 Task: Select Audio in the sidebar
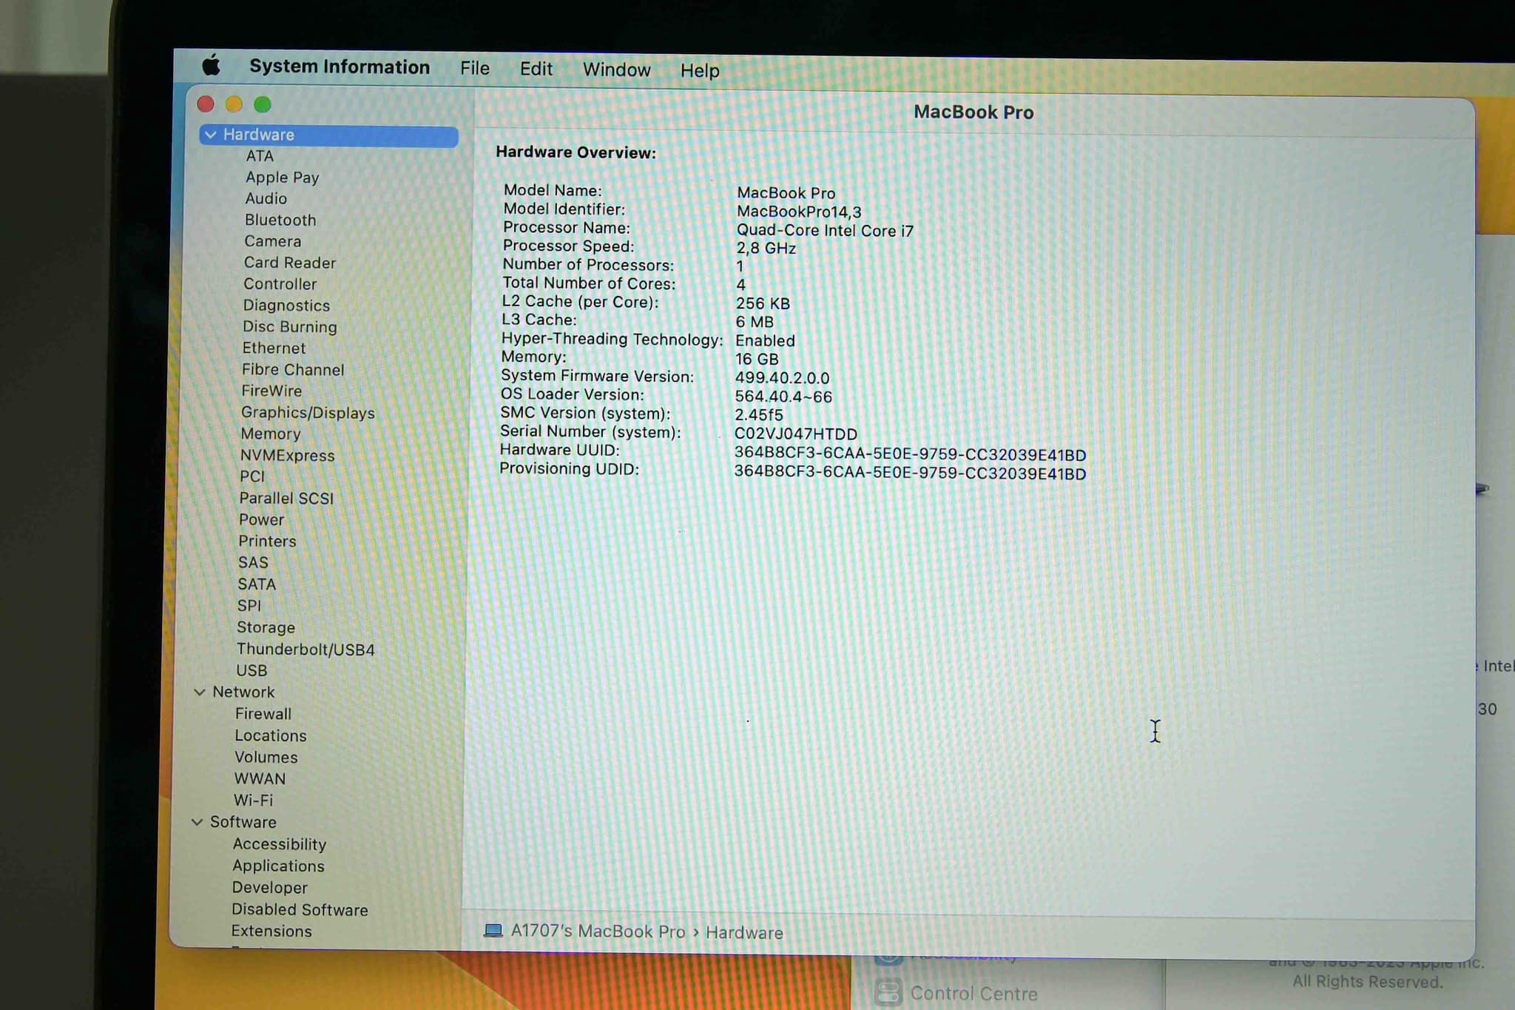266,198
